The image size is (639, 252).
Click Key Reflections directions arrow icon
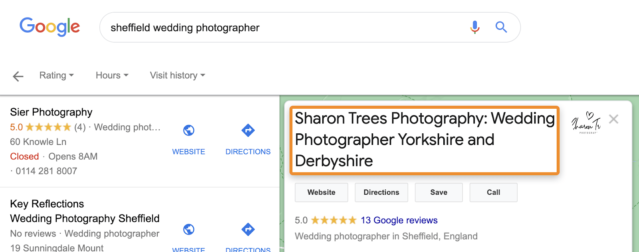click(248, 229)
